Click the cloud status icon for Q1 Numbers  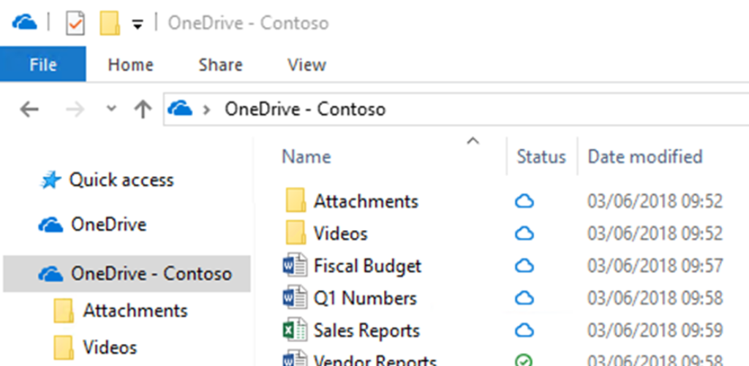pos(524,298)
